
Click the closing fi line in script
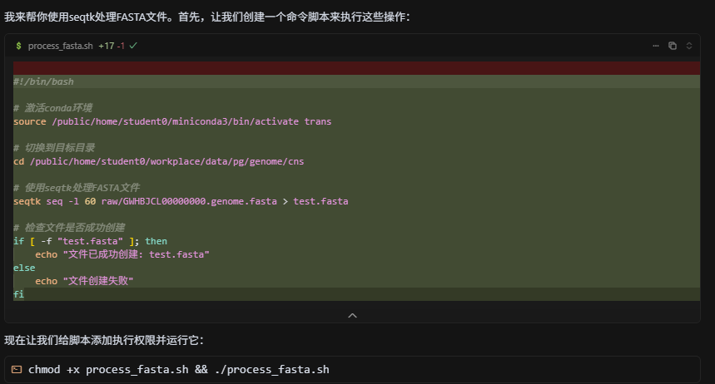pyautogui.click(x=18, y=294)
